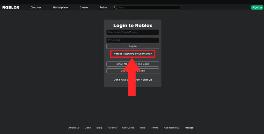Click Sign Up link below login form
This screenshot has width=264, height=134.
pyautogui.click(x=147, y=80)
